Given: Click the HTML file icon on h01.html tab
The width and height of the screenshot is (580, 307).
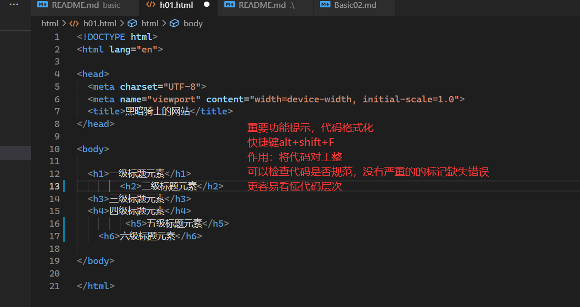Looking at the screenshot, I should [151, 5].
